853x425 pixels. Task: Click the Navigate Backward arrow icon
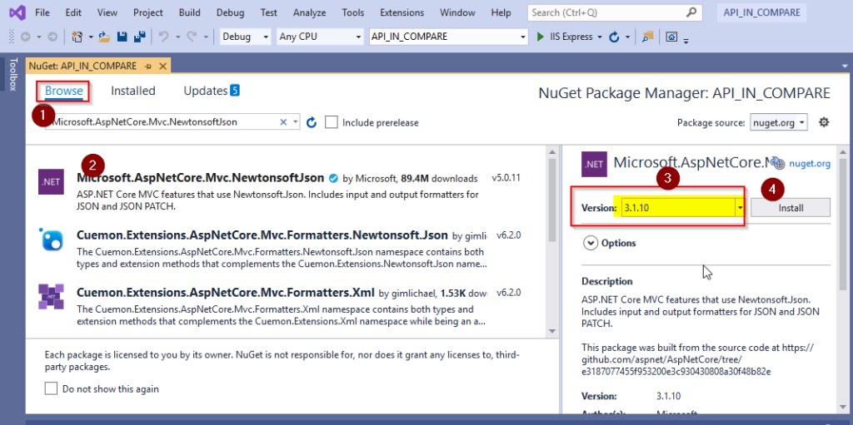[25, 37]
